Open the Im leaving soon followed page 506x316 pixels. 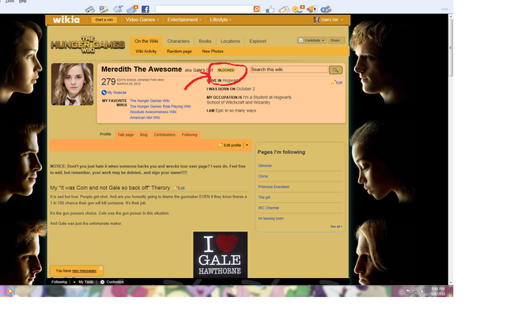[270, 218]
